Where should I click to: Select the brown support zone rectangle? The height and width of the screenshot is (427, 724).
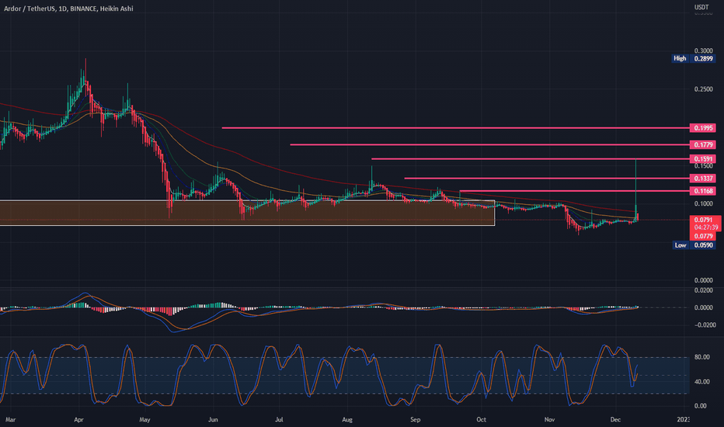pos(247,213)
